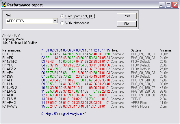Click net member PI1DEV
The image size is (180, 124).
[x=8, y=77]
